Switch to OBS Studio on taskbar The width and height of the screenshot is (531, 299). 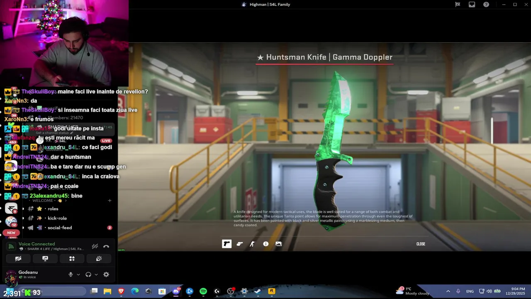click(231, 292)
